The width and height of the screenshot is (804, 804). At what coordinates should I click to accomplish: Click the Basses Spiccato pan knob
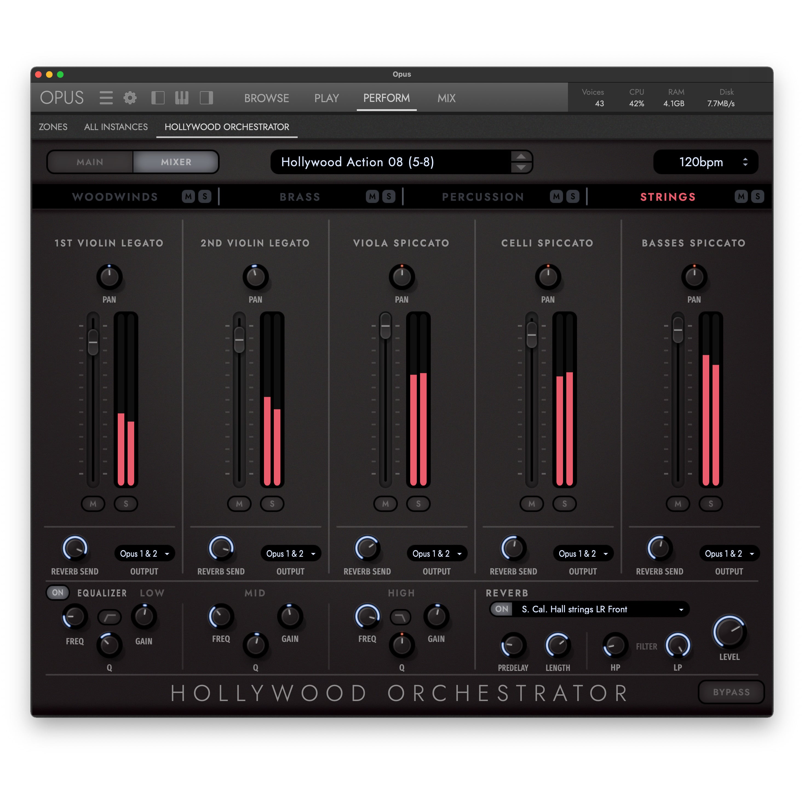[x=694, y=277]
